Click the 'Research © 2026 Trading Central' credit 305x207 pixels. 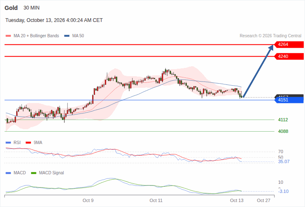click(270, 36)
